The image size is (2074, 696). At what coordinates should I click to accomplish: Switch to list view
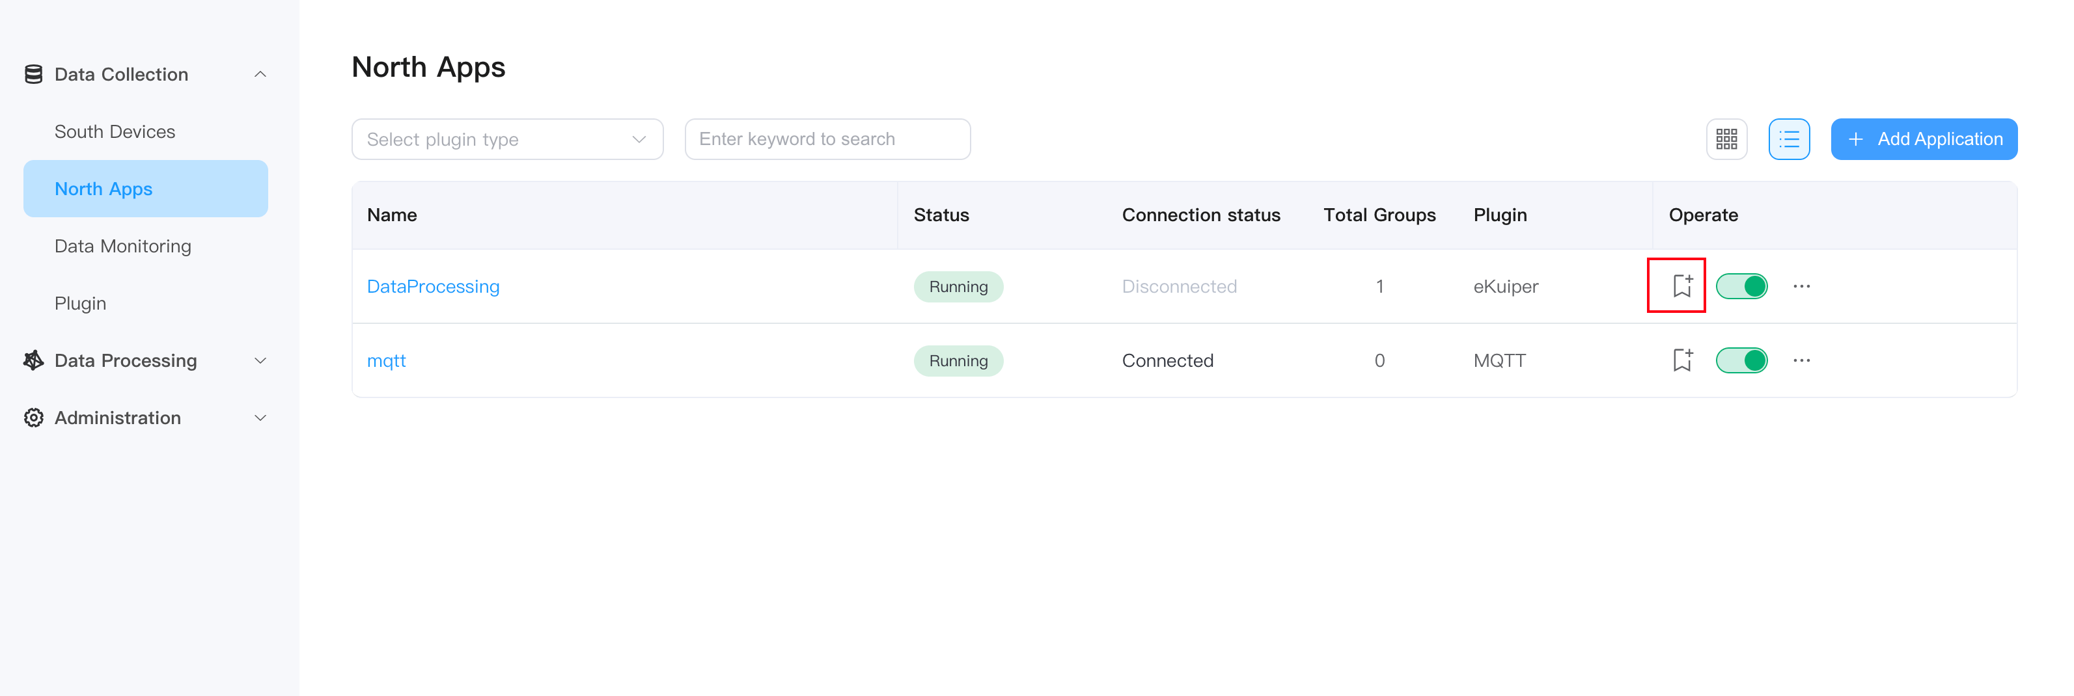point(1788,139)
